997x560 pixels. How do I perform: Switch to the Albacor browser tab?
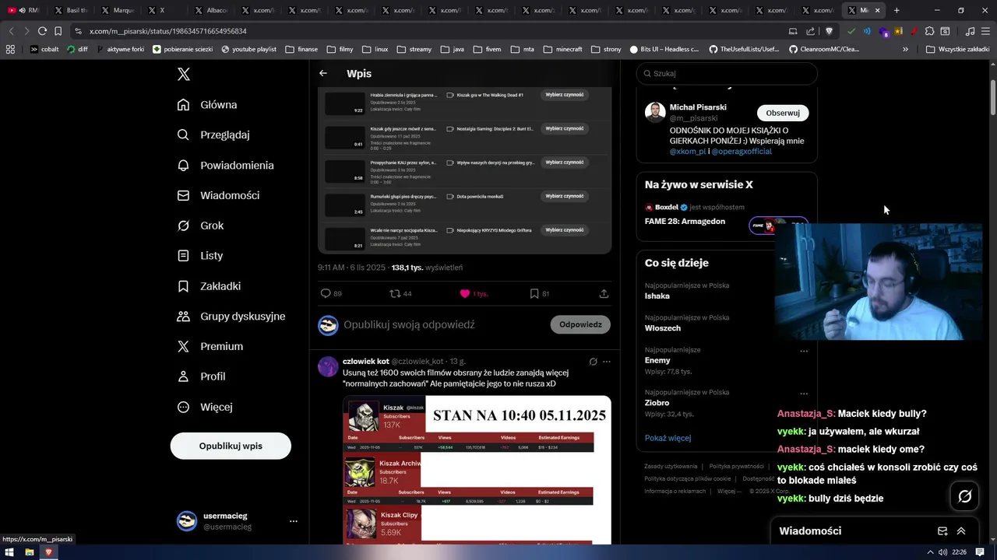[x=211, y=10]
